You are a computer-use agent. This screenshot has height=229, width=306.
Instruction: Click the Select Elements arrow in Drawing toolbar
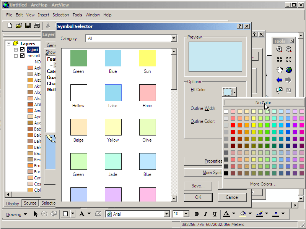(35, 214)
